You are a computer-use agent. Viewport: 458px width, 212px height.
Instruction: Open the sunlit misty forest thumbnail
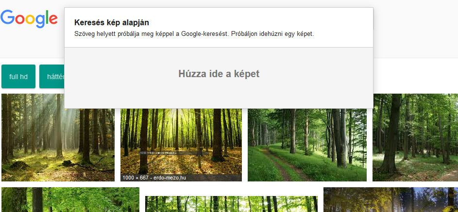click(58, 137)
